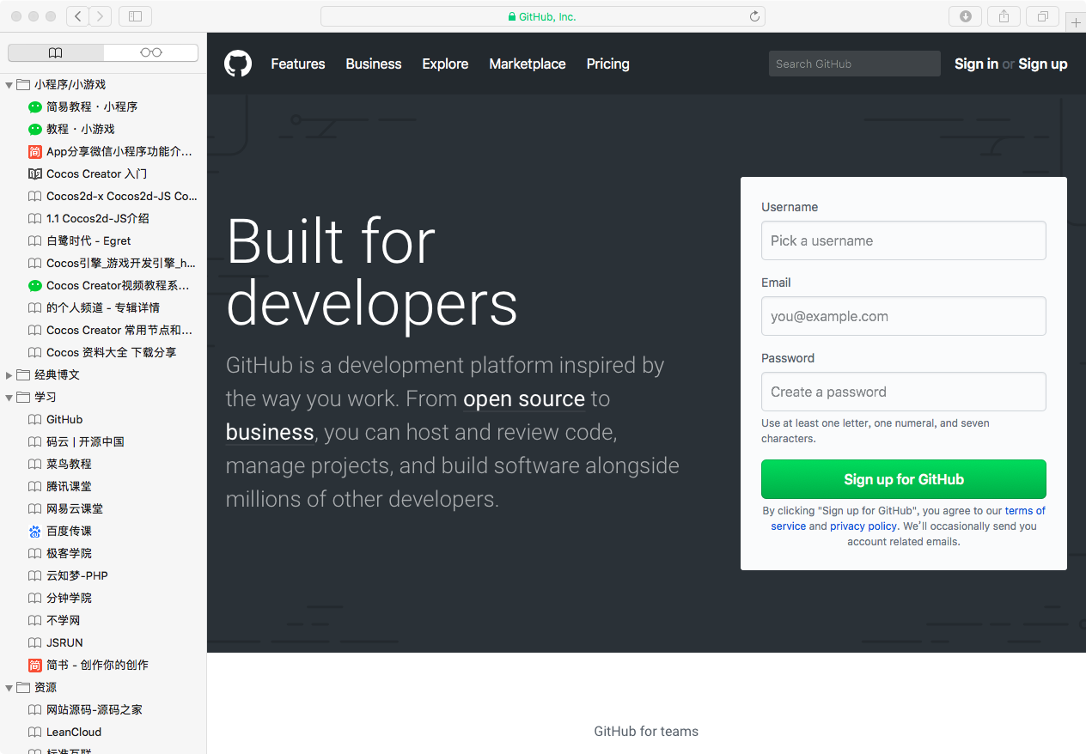Click the share icon in toolbar
Viewport: 1086px width, 754px height.
(x=1004, y=16)
